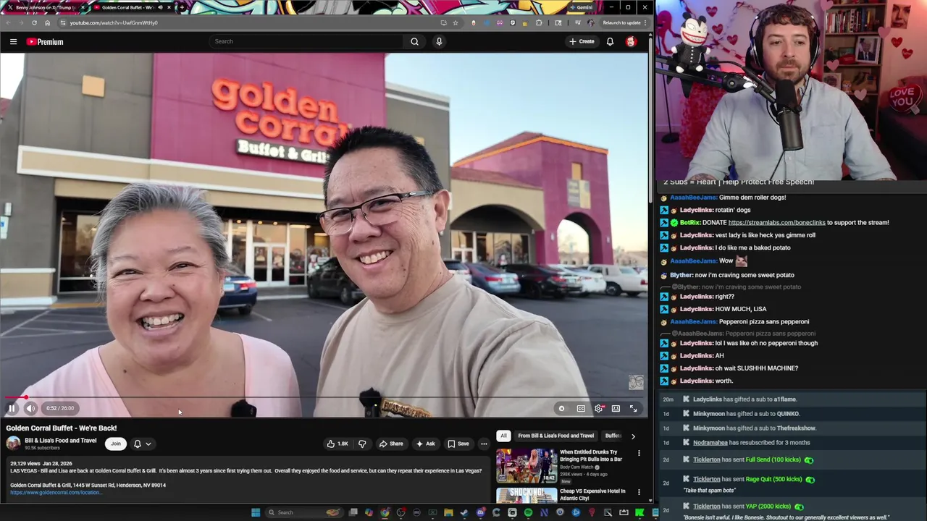The image size is (927, 521).
Task: Open goldencorral.com location link
Action: [x=56, y=493]
